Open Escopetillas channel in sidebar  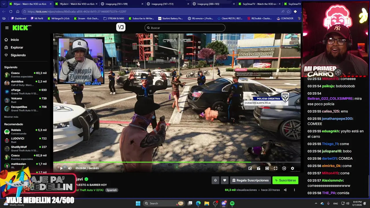pyautogui.click(x=25, y=109)
